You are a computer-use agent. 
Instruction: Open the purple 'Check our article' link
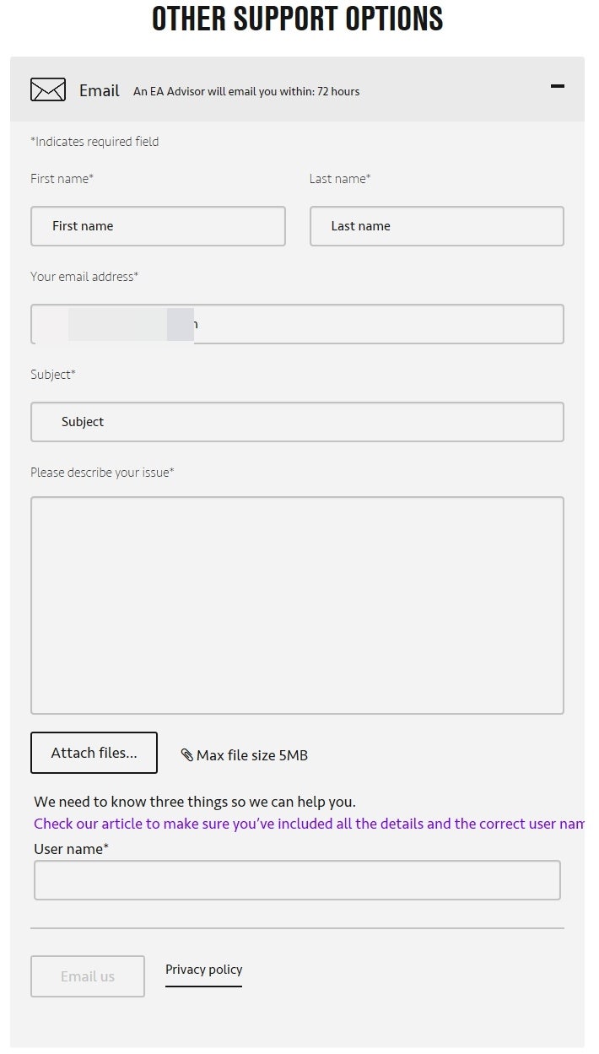point(309,824)
